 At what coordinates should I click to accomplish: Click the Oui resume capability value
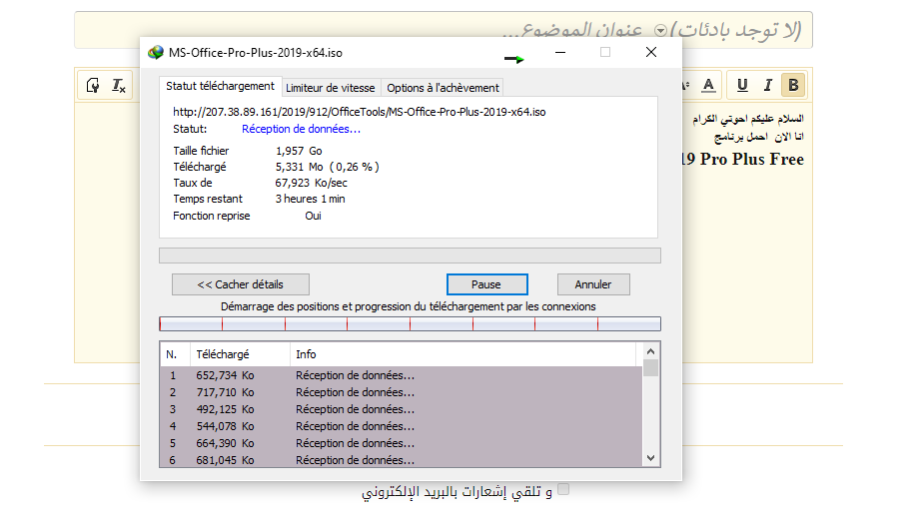click(x=313, y=216)
